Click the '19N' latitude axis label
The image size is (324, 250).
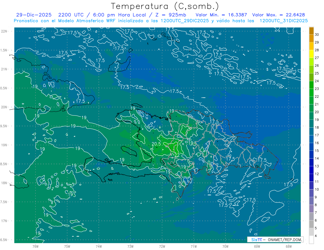tap(4, 145)
